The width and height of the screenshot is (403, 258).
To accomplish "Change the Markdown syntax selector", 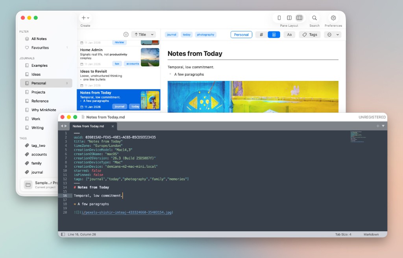I will coord(371,234).
